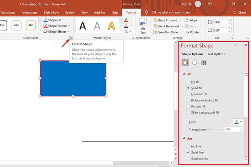Choose the Gradient fill option
251x167 pixels.
(x=188, y=94)
